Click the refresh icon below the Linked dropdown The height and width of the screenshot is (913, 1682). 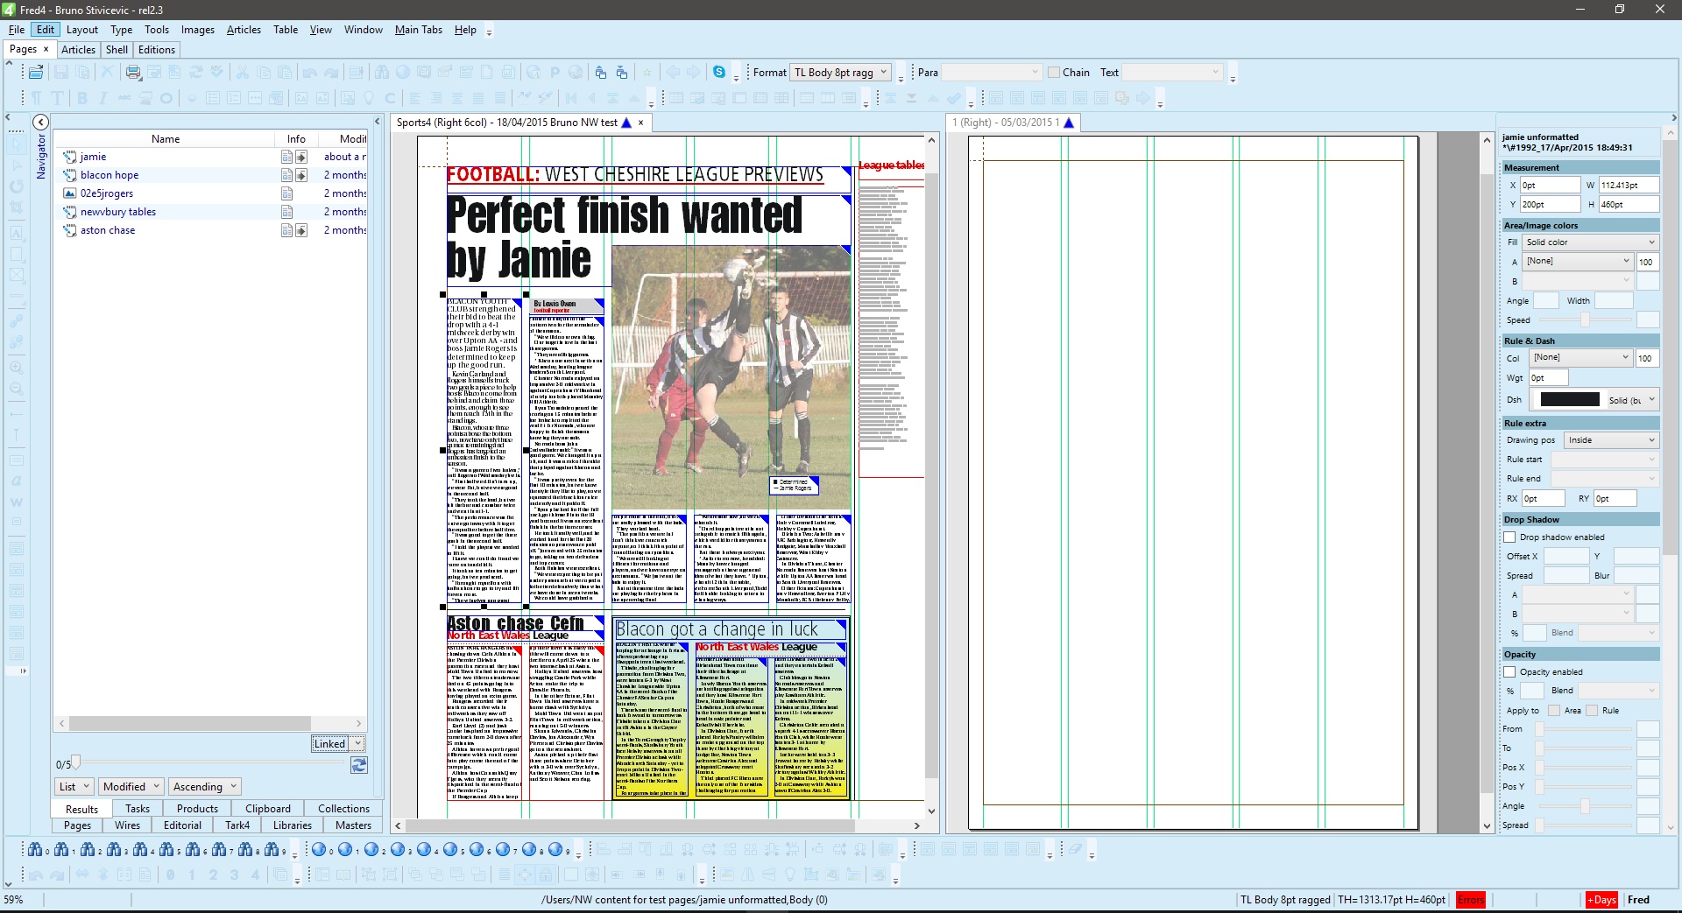(358, 765)
